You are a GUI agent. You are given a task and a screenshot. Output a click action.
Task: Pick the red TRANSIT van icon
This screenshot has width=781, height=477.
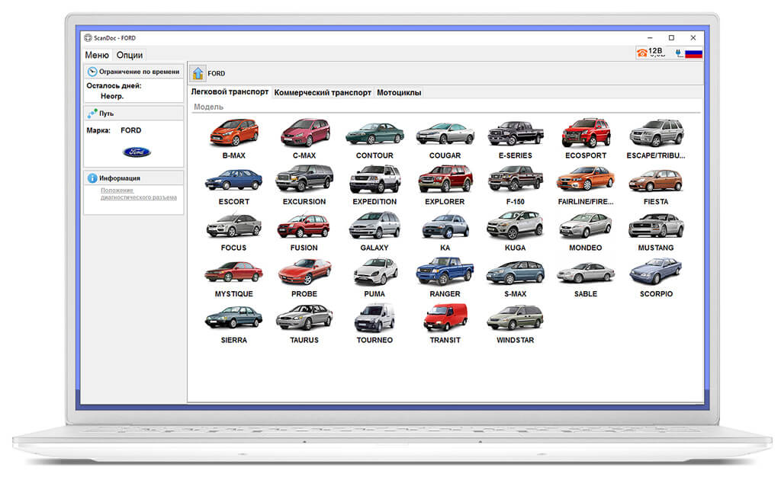click(445, 317)
